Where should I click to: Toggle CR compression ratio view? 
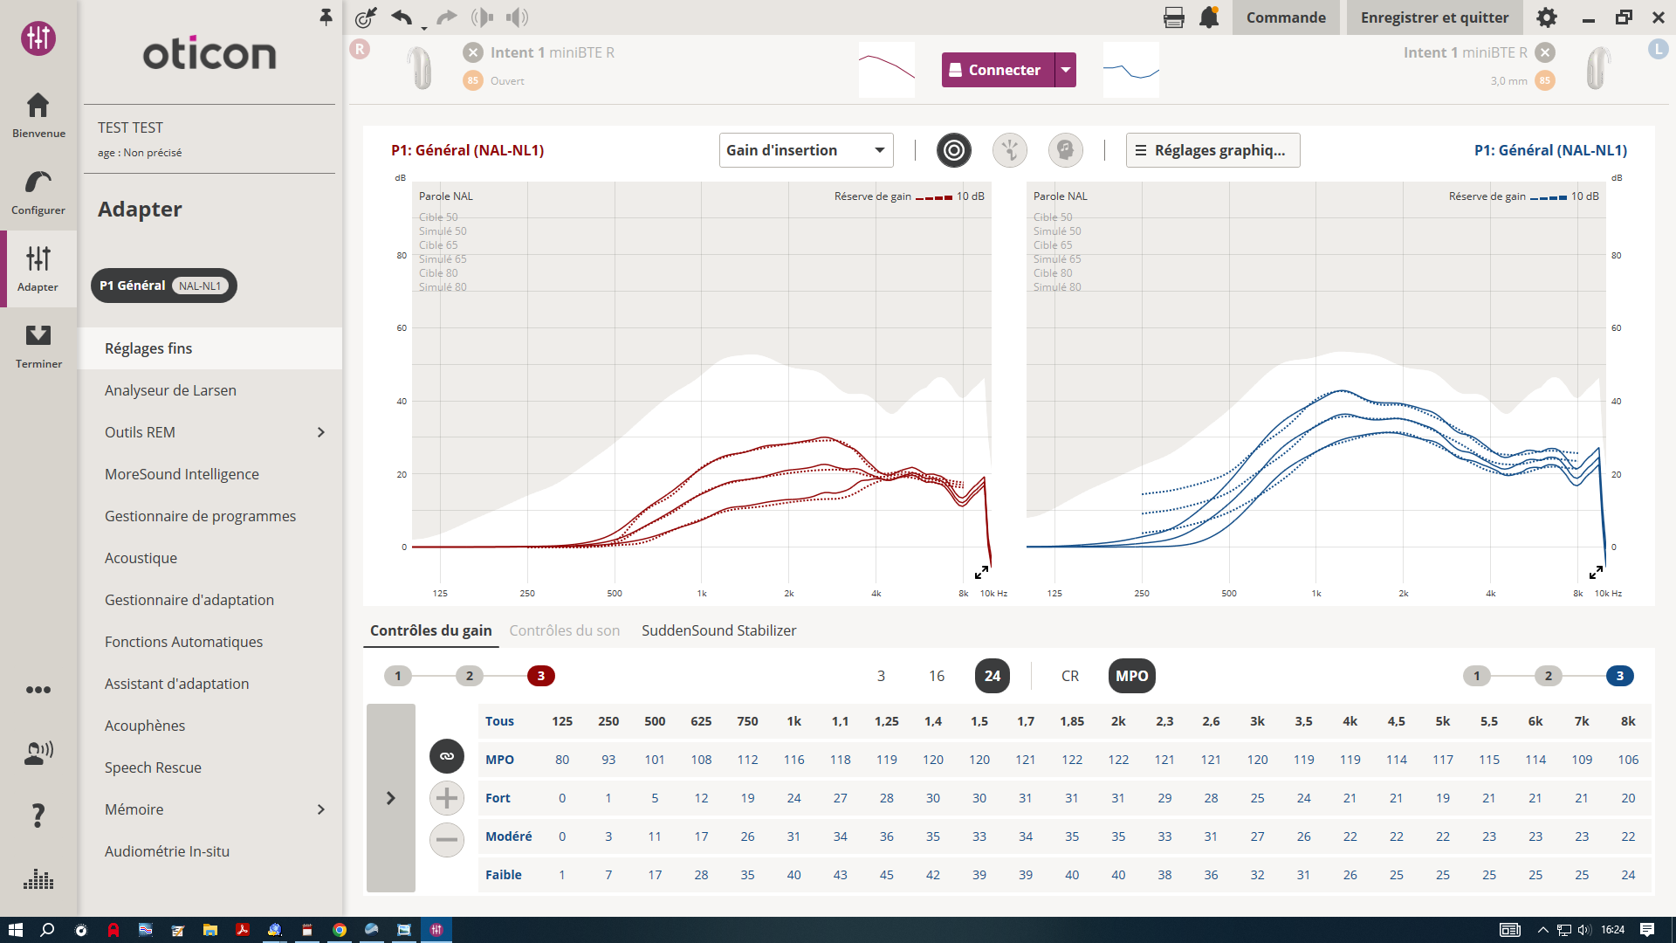click(x=1070, y=676)
